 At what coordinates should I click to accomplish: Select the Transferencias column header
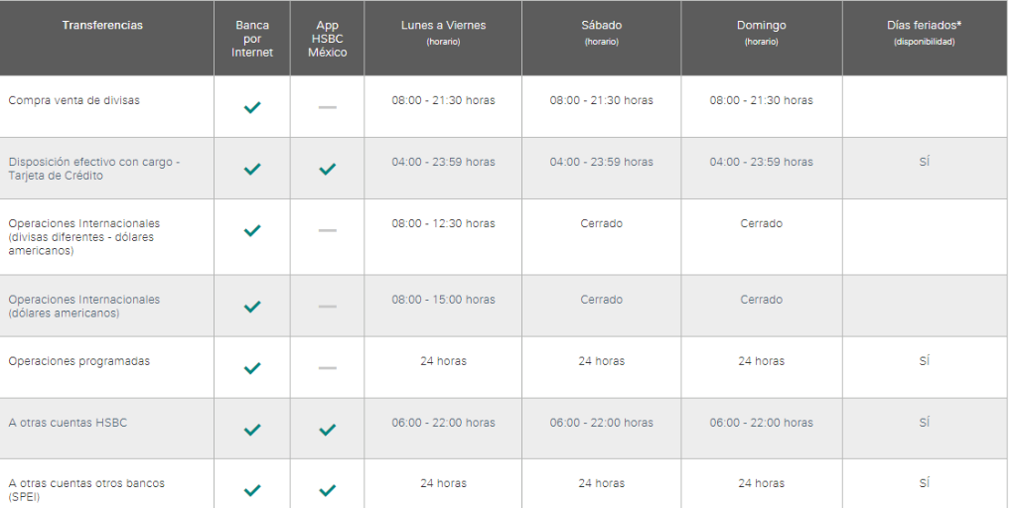click(102, 26)
